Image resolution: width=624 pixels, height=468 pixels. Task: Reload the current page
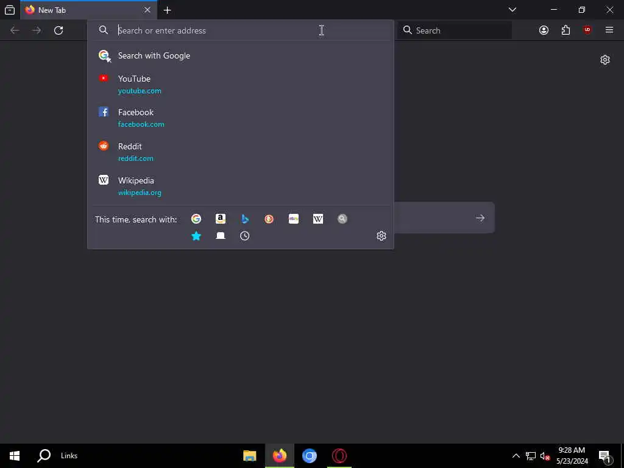58,30
